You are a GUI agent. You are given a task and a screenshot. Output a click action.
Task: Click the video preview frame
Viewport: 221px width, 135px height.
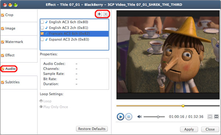tap(168, 55)
